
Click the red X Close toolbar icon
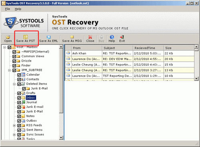coord(90,37)
